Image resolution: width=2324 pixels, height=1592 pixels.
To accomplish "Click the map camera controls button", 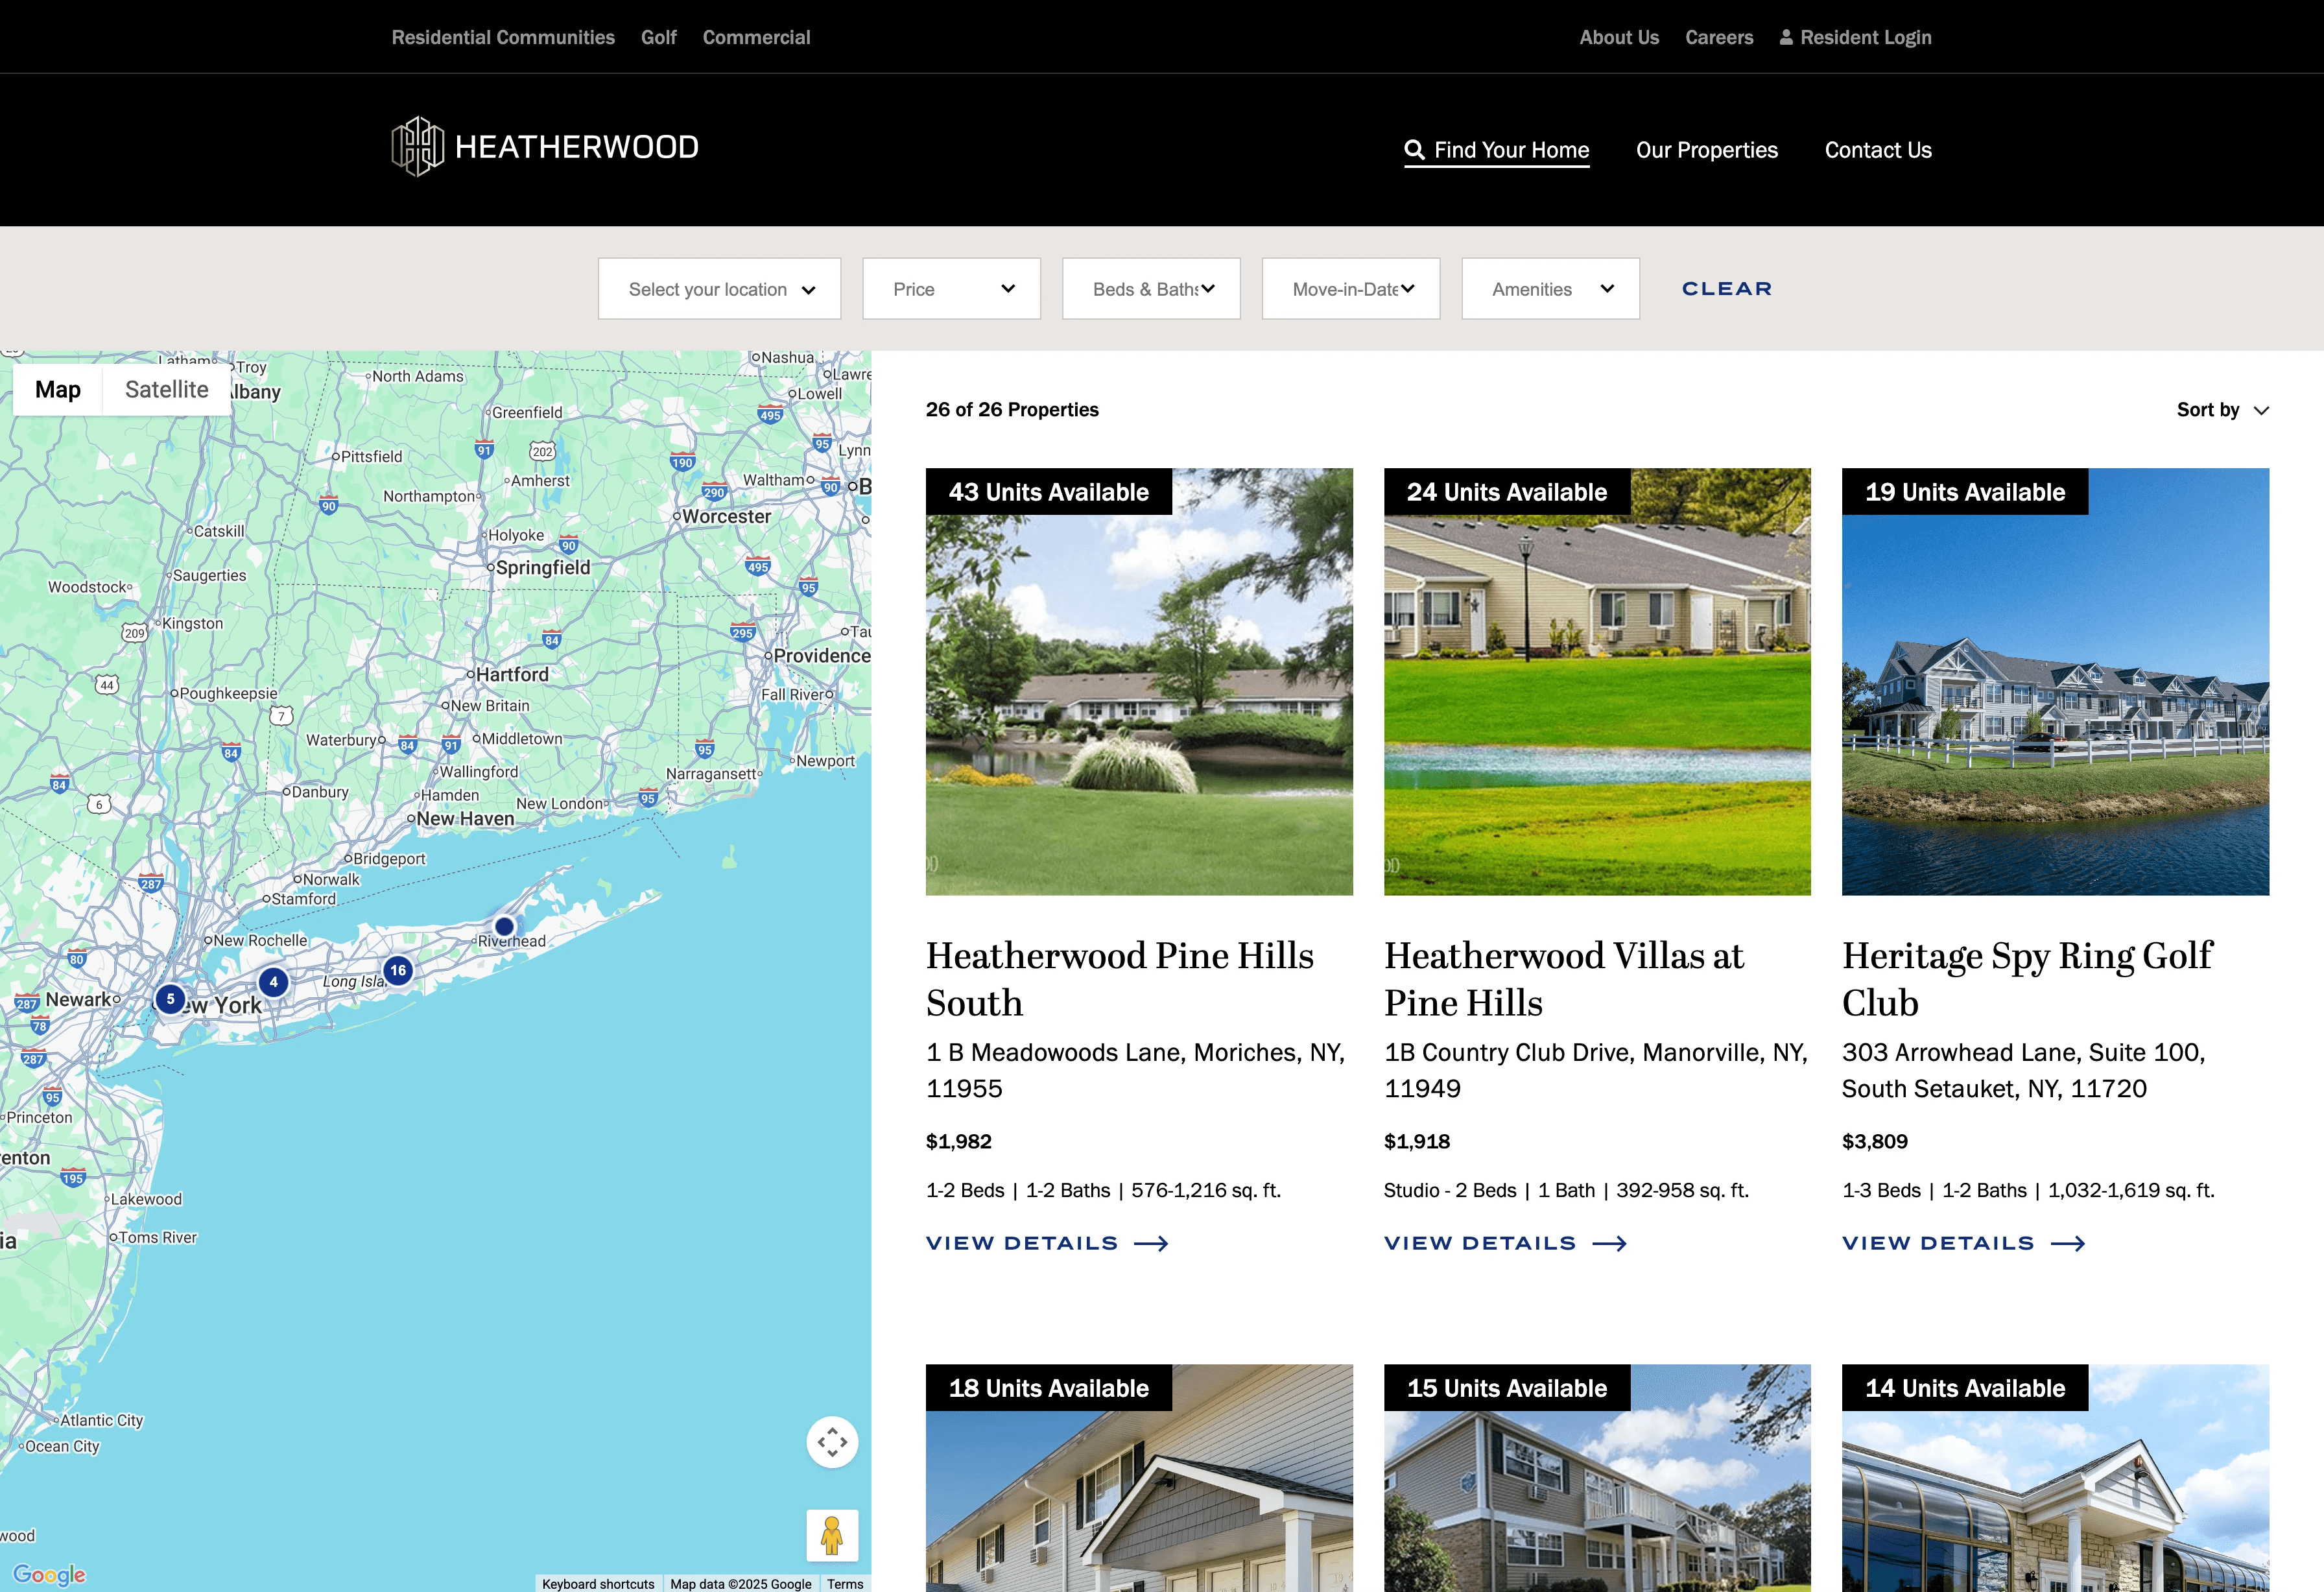I will [832, 1442].
